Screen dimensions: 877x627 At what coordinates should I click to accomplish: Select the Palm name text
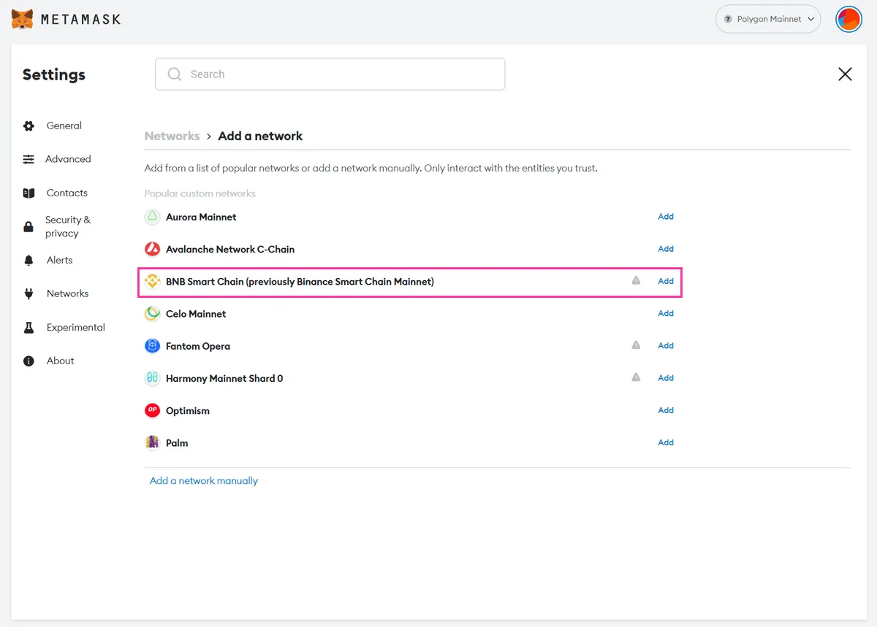(177, 443)
